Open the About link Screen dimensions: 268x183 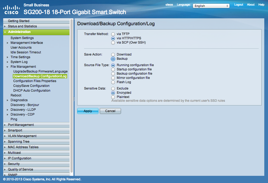pyautogui.click(x=250, y=5)
